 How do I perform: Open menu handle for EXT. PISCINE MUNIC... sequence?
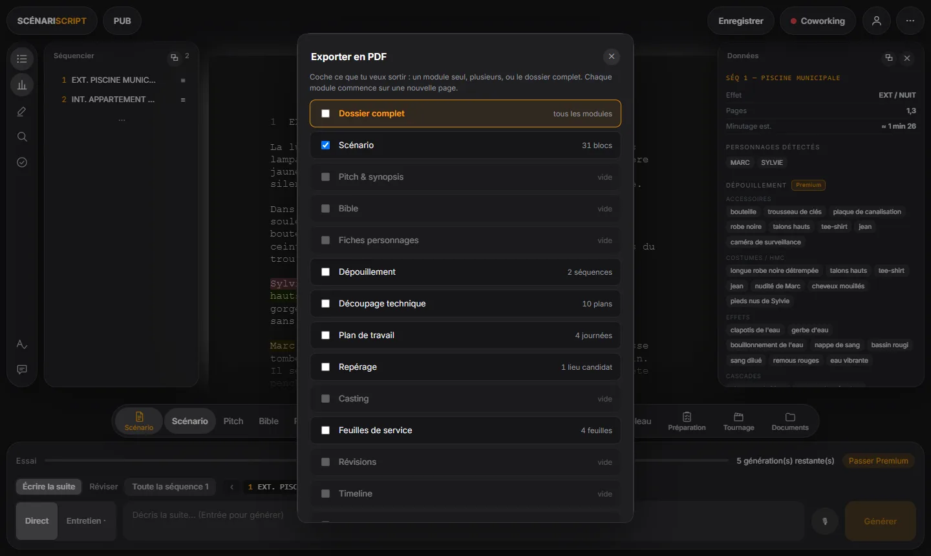[x=183, y=80]
